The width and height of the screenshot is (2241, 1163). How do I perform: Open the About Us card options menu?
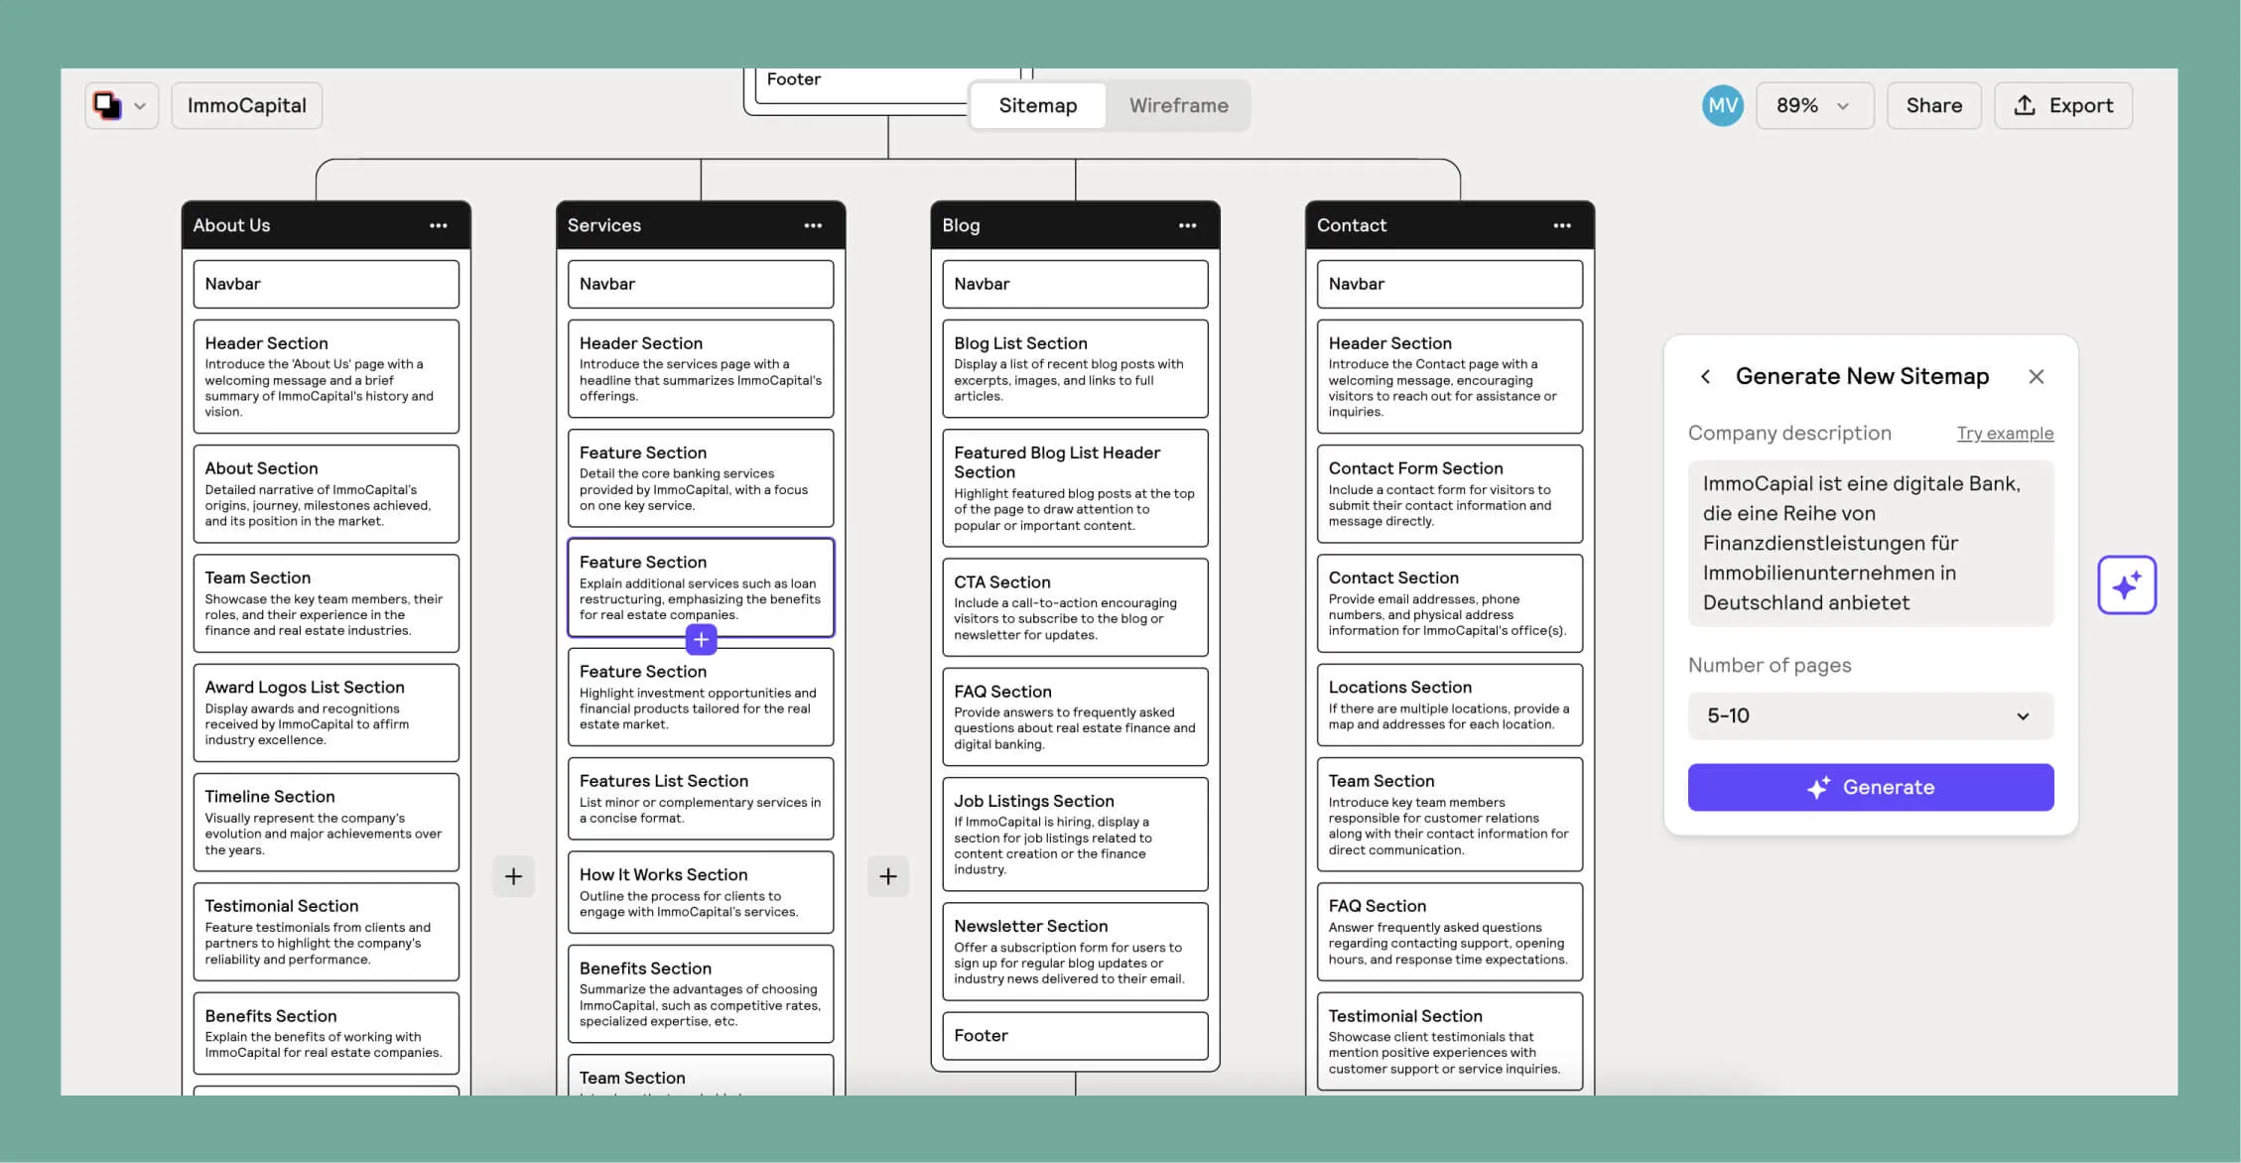click(439, 225)
